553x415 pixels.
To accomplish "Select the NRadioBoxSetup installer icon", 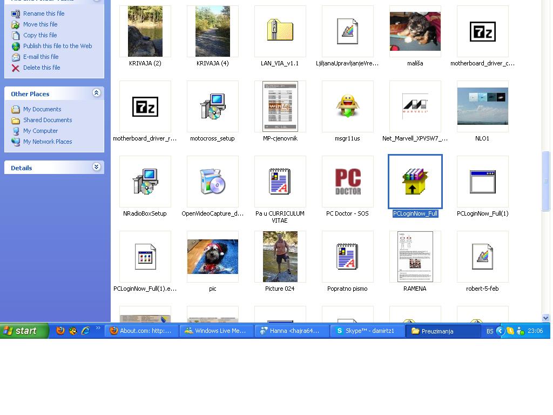I will (145, 182).
